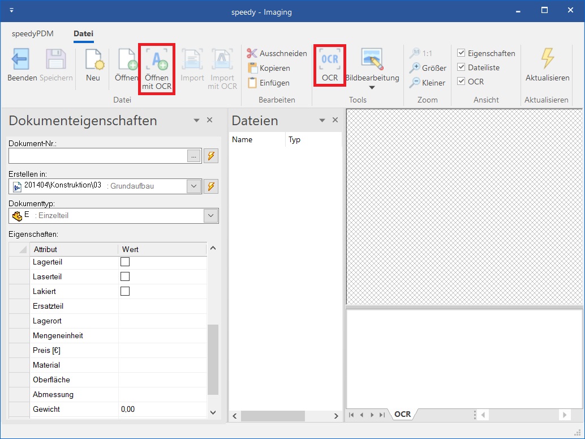
Task: Click the Beenden back-arrow icon
Action: click(x=21, y=59)
